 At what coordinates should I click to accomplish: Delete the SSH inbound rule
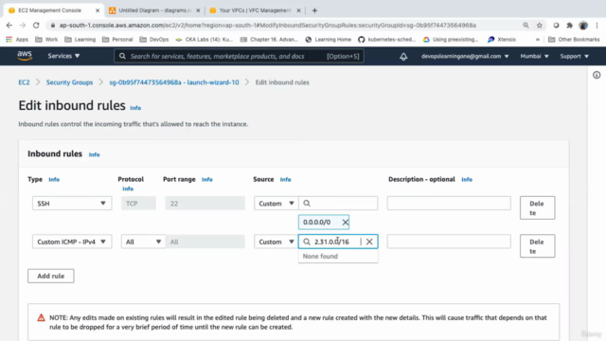point(537,207)
